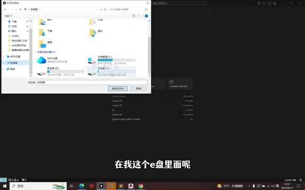
Task: Show errors and warnings in status bar
Action: coord(13,180)
